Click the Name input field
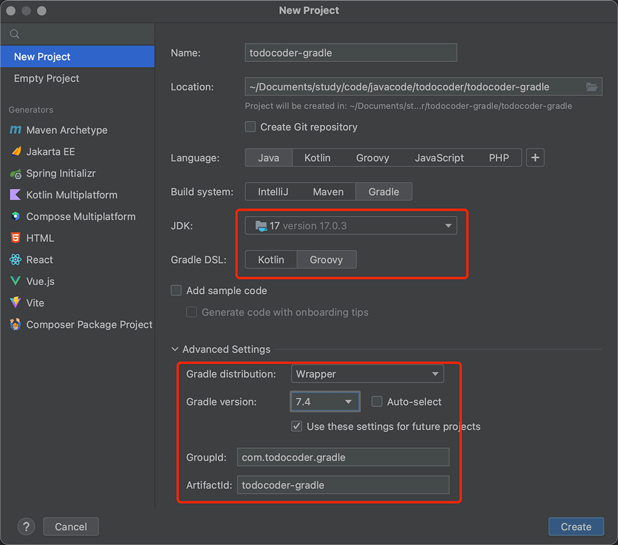The height and width of the screenshot is (545, 618). tap(351, 53)
